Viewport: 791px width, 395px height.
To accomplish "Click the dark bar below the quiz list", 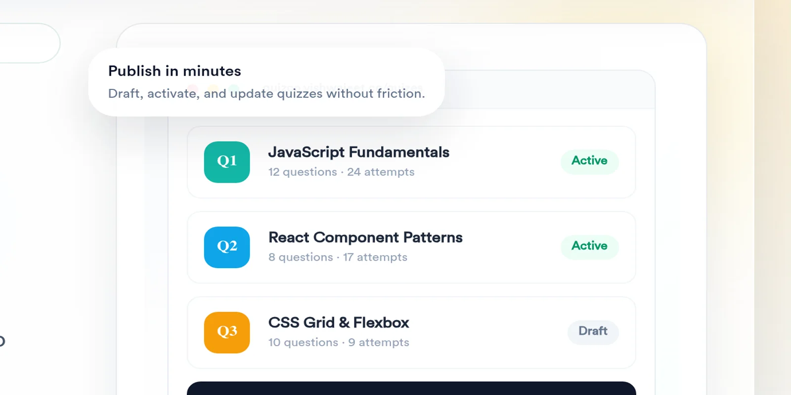I will [x=411, y=388].
